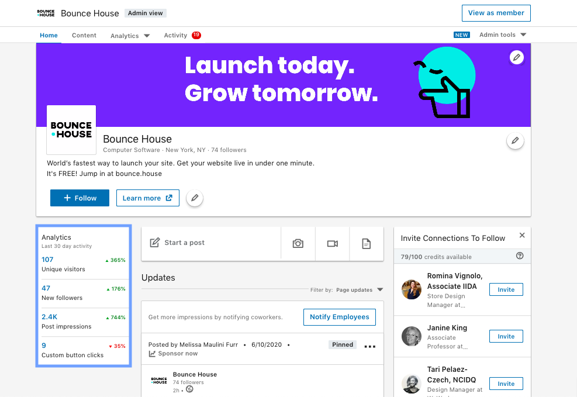Screen dimensions: 577x397
Task: Switch to the Home tab
Action: click(49, 35)
